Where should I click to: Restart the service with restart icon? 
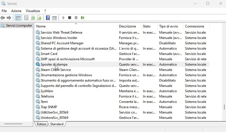(83, 18)
